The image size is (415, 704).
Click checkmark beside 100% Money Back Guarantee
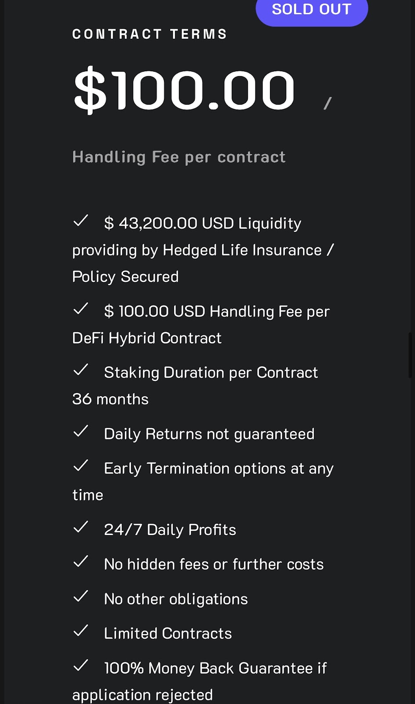[81, 665]
